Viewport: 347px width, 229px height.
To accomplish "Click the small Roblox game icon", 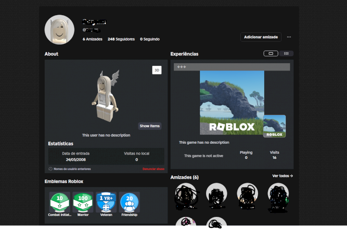I will pos(275,126).
